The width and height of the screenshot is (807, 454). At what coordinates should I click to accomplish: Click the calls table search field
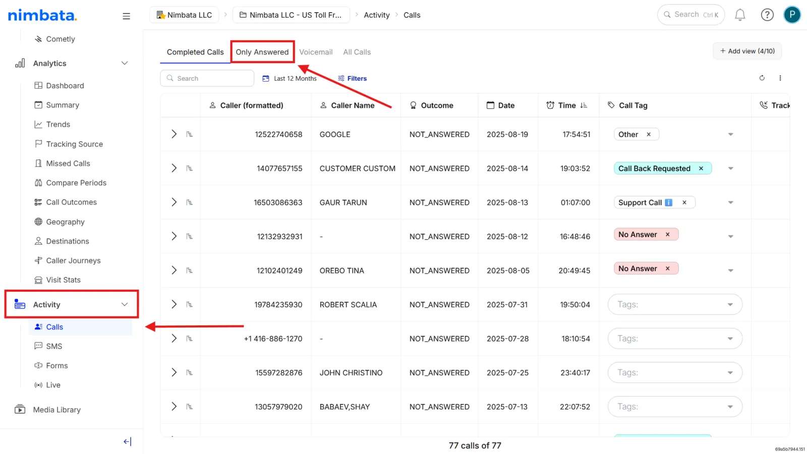pos(207,78)
